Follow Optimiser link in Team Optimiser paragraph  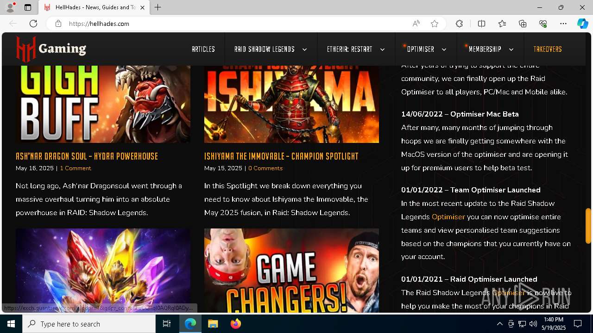[x=448, y=217]
